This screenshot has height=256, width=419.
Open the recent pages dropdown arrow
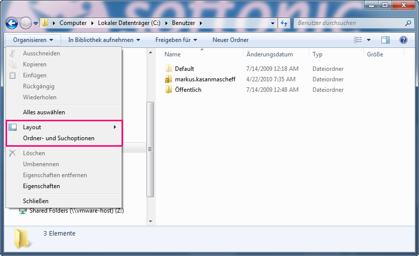point(36,23)
